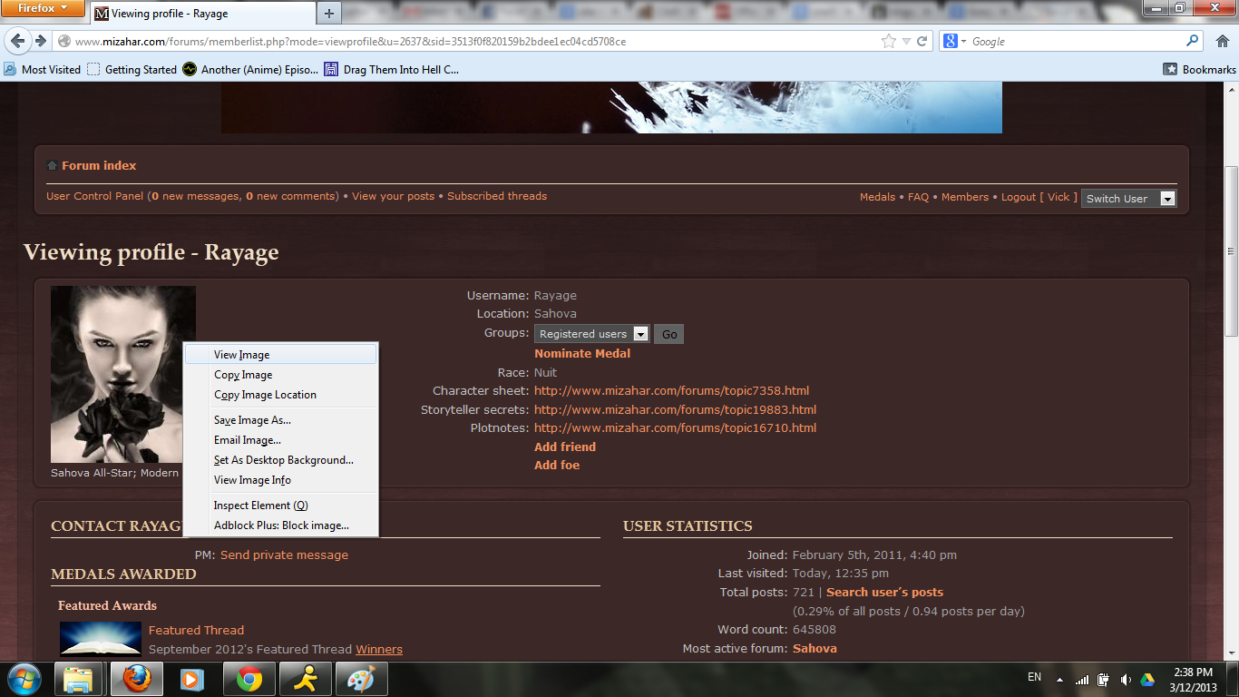
Task: Open Paint from the taskbar
Action: [362, 679]
